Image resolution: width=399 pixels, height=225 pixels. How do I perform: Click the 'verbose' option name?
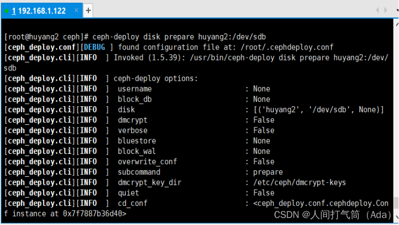[x=132, y=130]
